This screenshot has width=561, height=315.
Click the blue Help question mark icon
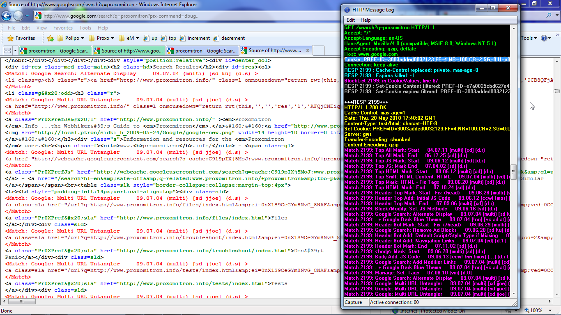pyautogui.click(x=544, y=38)
